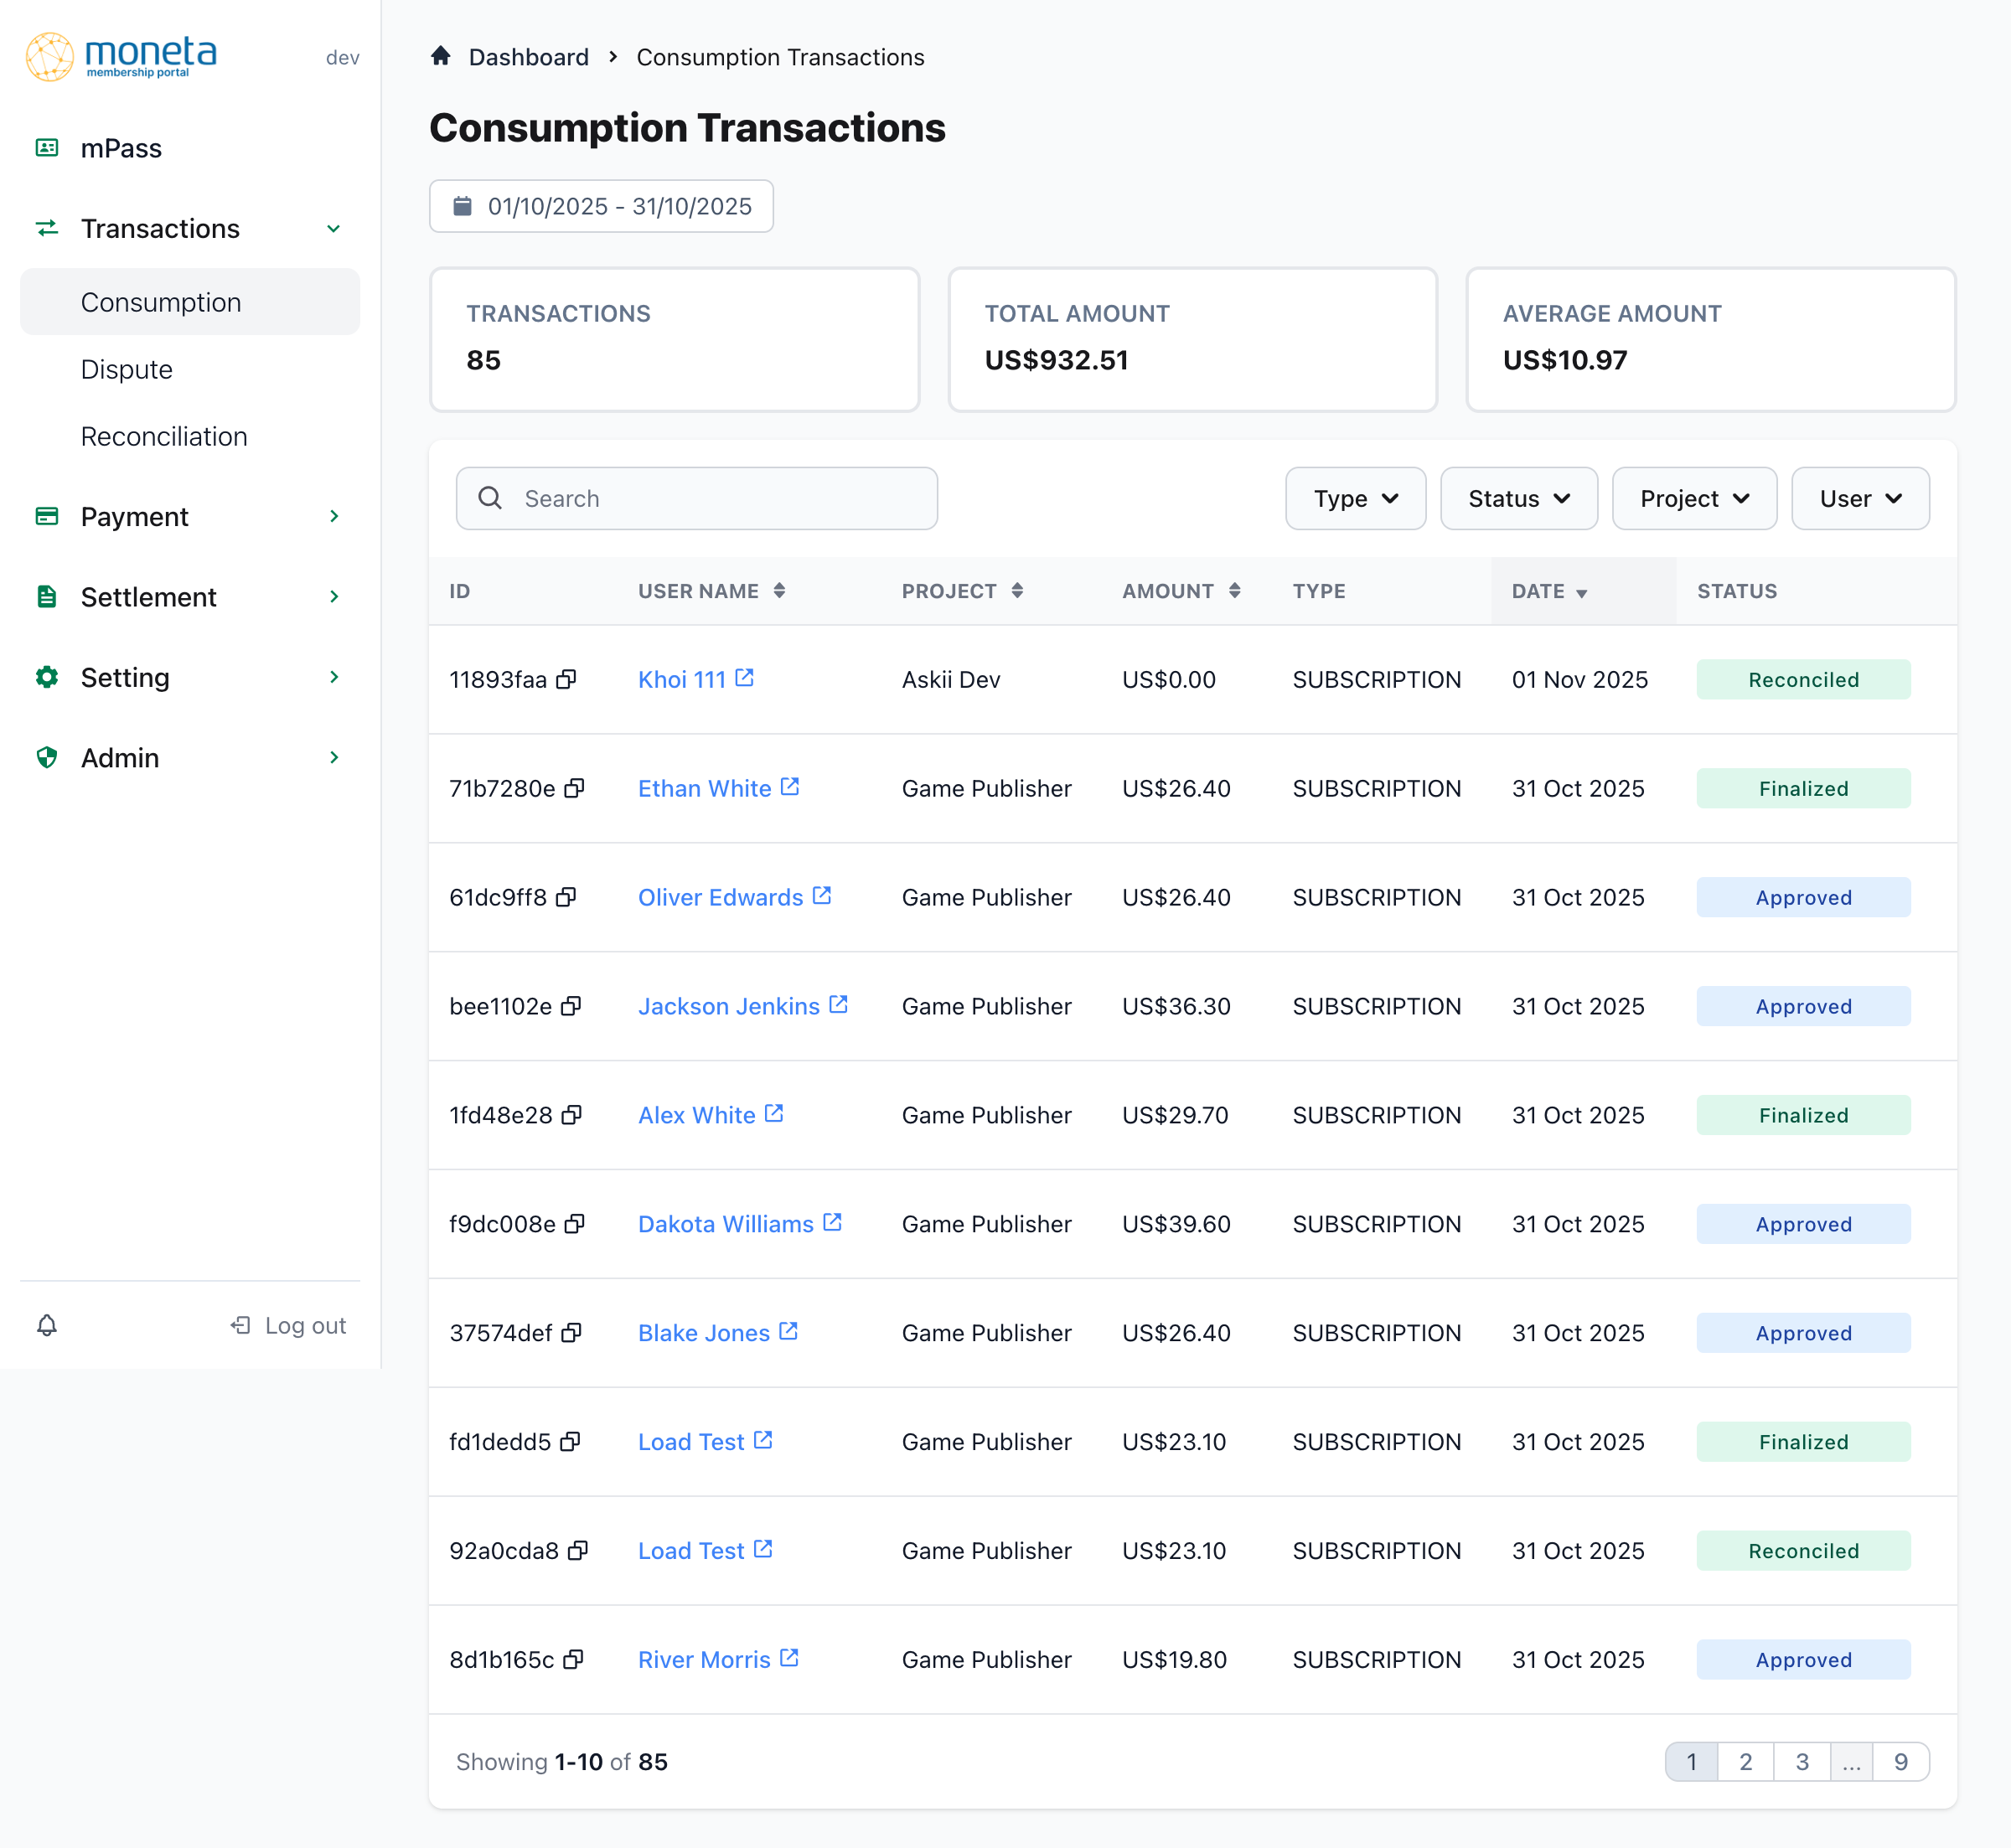This screenshot has height=1848, width=2011.
Task: Select the Setting gear icon in the sidebar
Action: (x=46, y=677)
